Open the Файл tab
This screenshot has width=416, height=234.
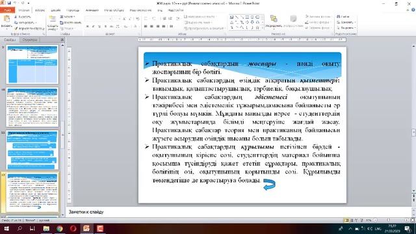7,10
